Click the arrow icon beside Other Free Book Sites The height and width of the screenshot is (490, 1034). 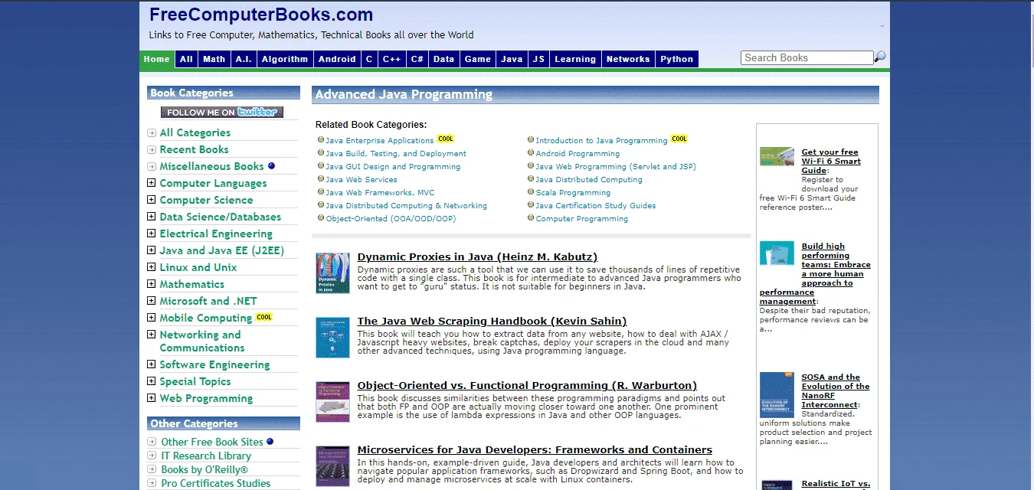(152, 442)
